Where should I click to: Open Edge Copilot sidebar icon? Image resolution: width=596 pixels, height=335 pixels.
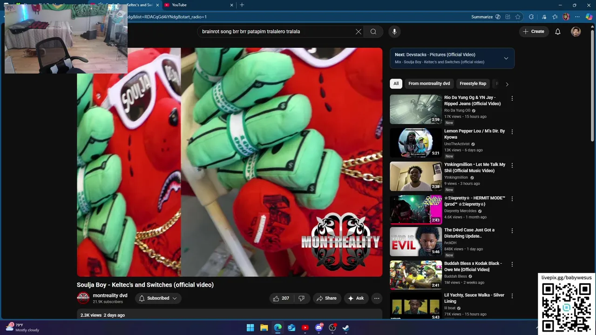click(589, 17)
